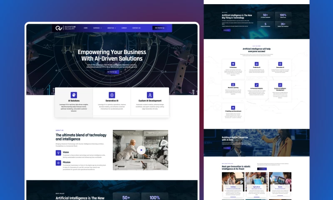333x200 pixels.
Task: Expand the About Us dropdown in navbar
Action: (x=111, y=28)
